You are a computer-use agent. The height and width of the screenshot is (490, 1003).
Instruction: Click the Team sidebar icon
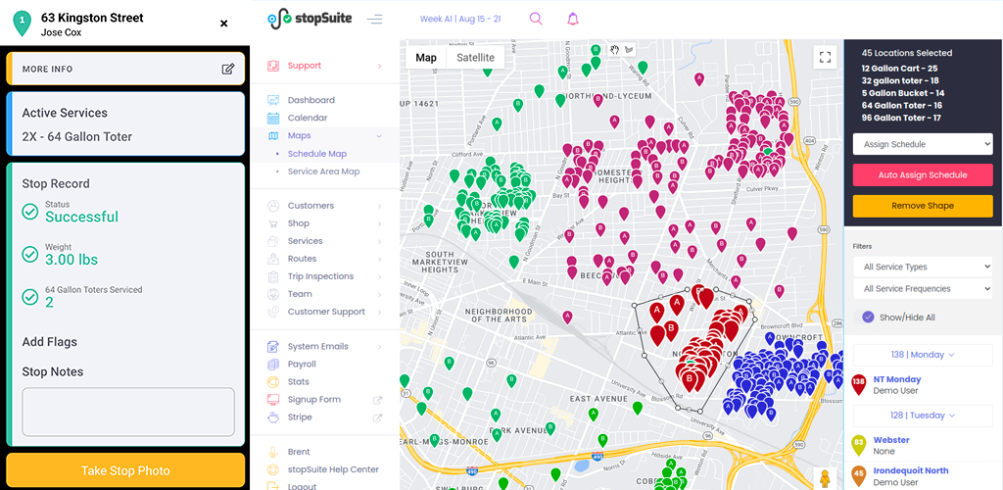[x=273, y=294]
